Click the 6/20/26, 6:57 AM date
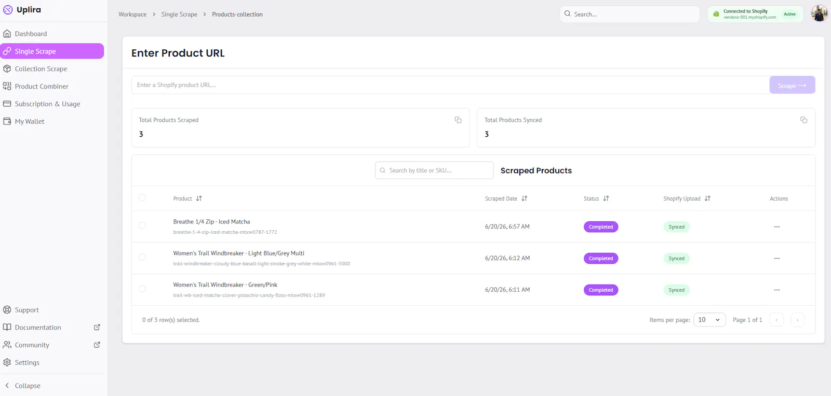The width and height of the screenshot is (831, 396). (x=507, y=227)
